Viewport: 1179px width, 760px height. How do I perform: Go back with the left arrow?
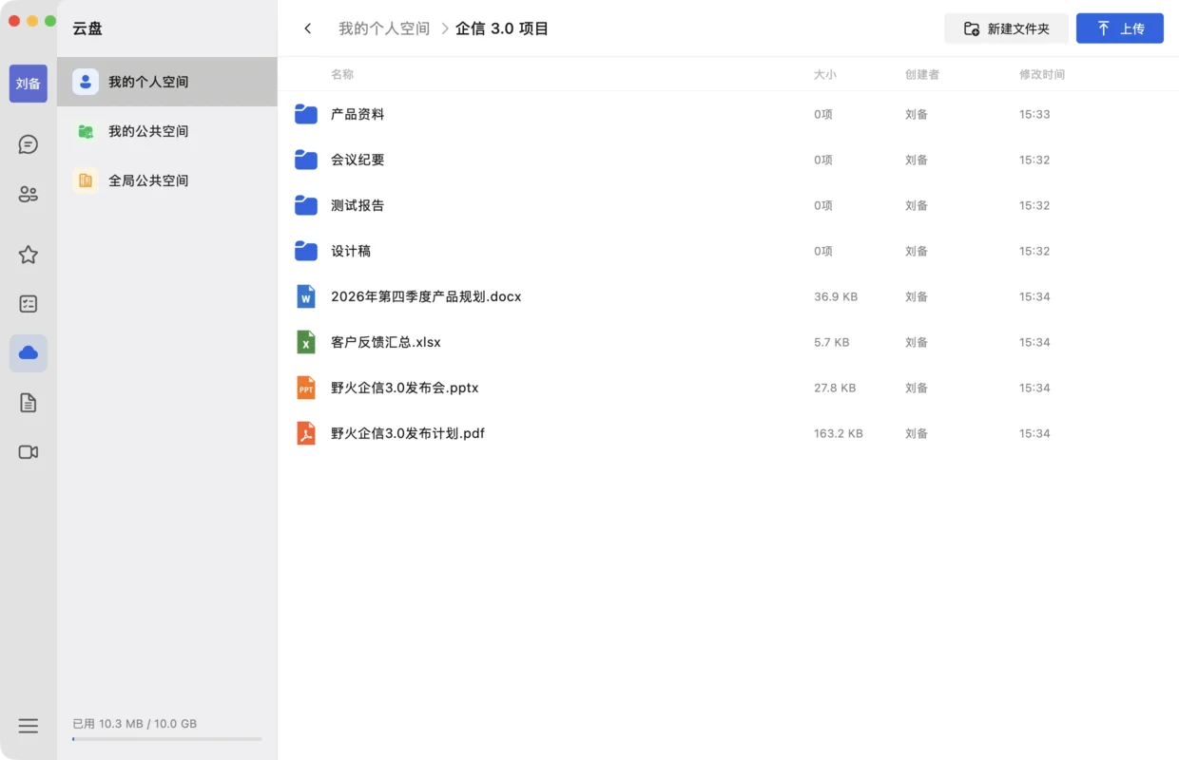pos(308,28)
